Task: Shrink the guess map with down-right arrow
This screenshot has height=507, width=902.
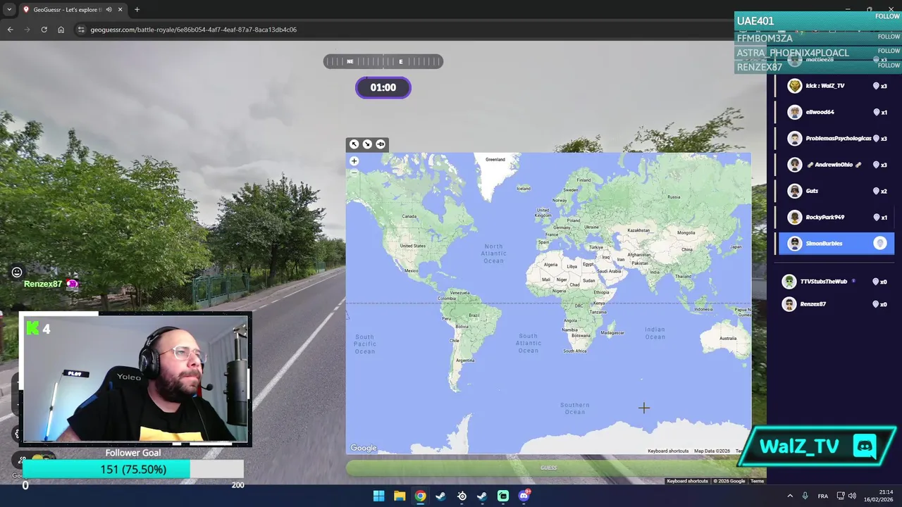Action: (x=367, y=144)
